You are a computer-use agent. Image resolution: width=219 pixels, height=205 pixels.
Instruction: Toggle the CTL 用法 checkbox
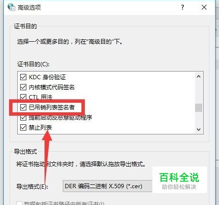[23, 97]
